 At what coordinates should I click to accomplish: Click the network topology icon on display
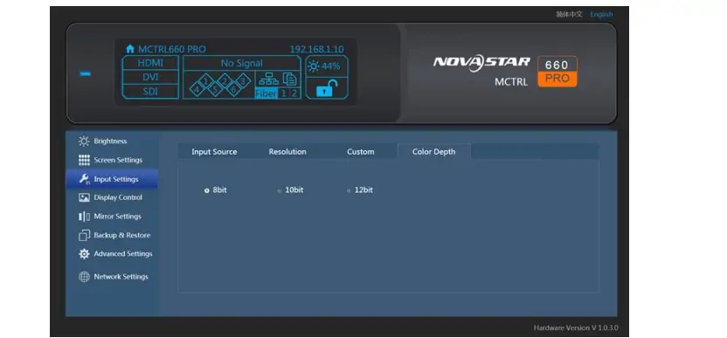coord(268,79)
